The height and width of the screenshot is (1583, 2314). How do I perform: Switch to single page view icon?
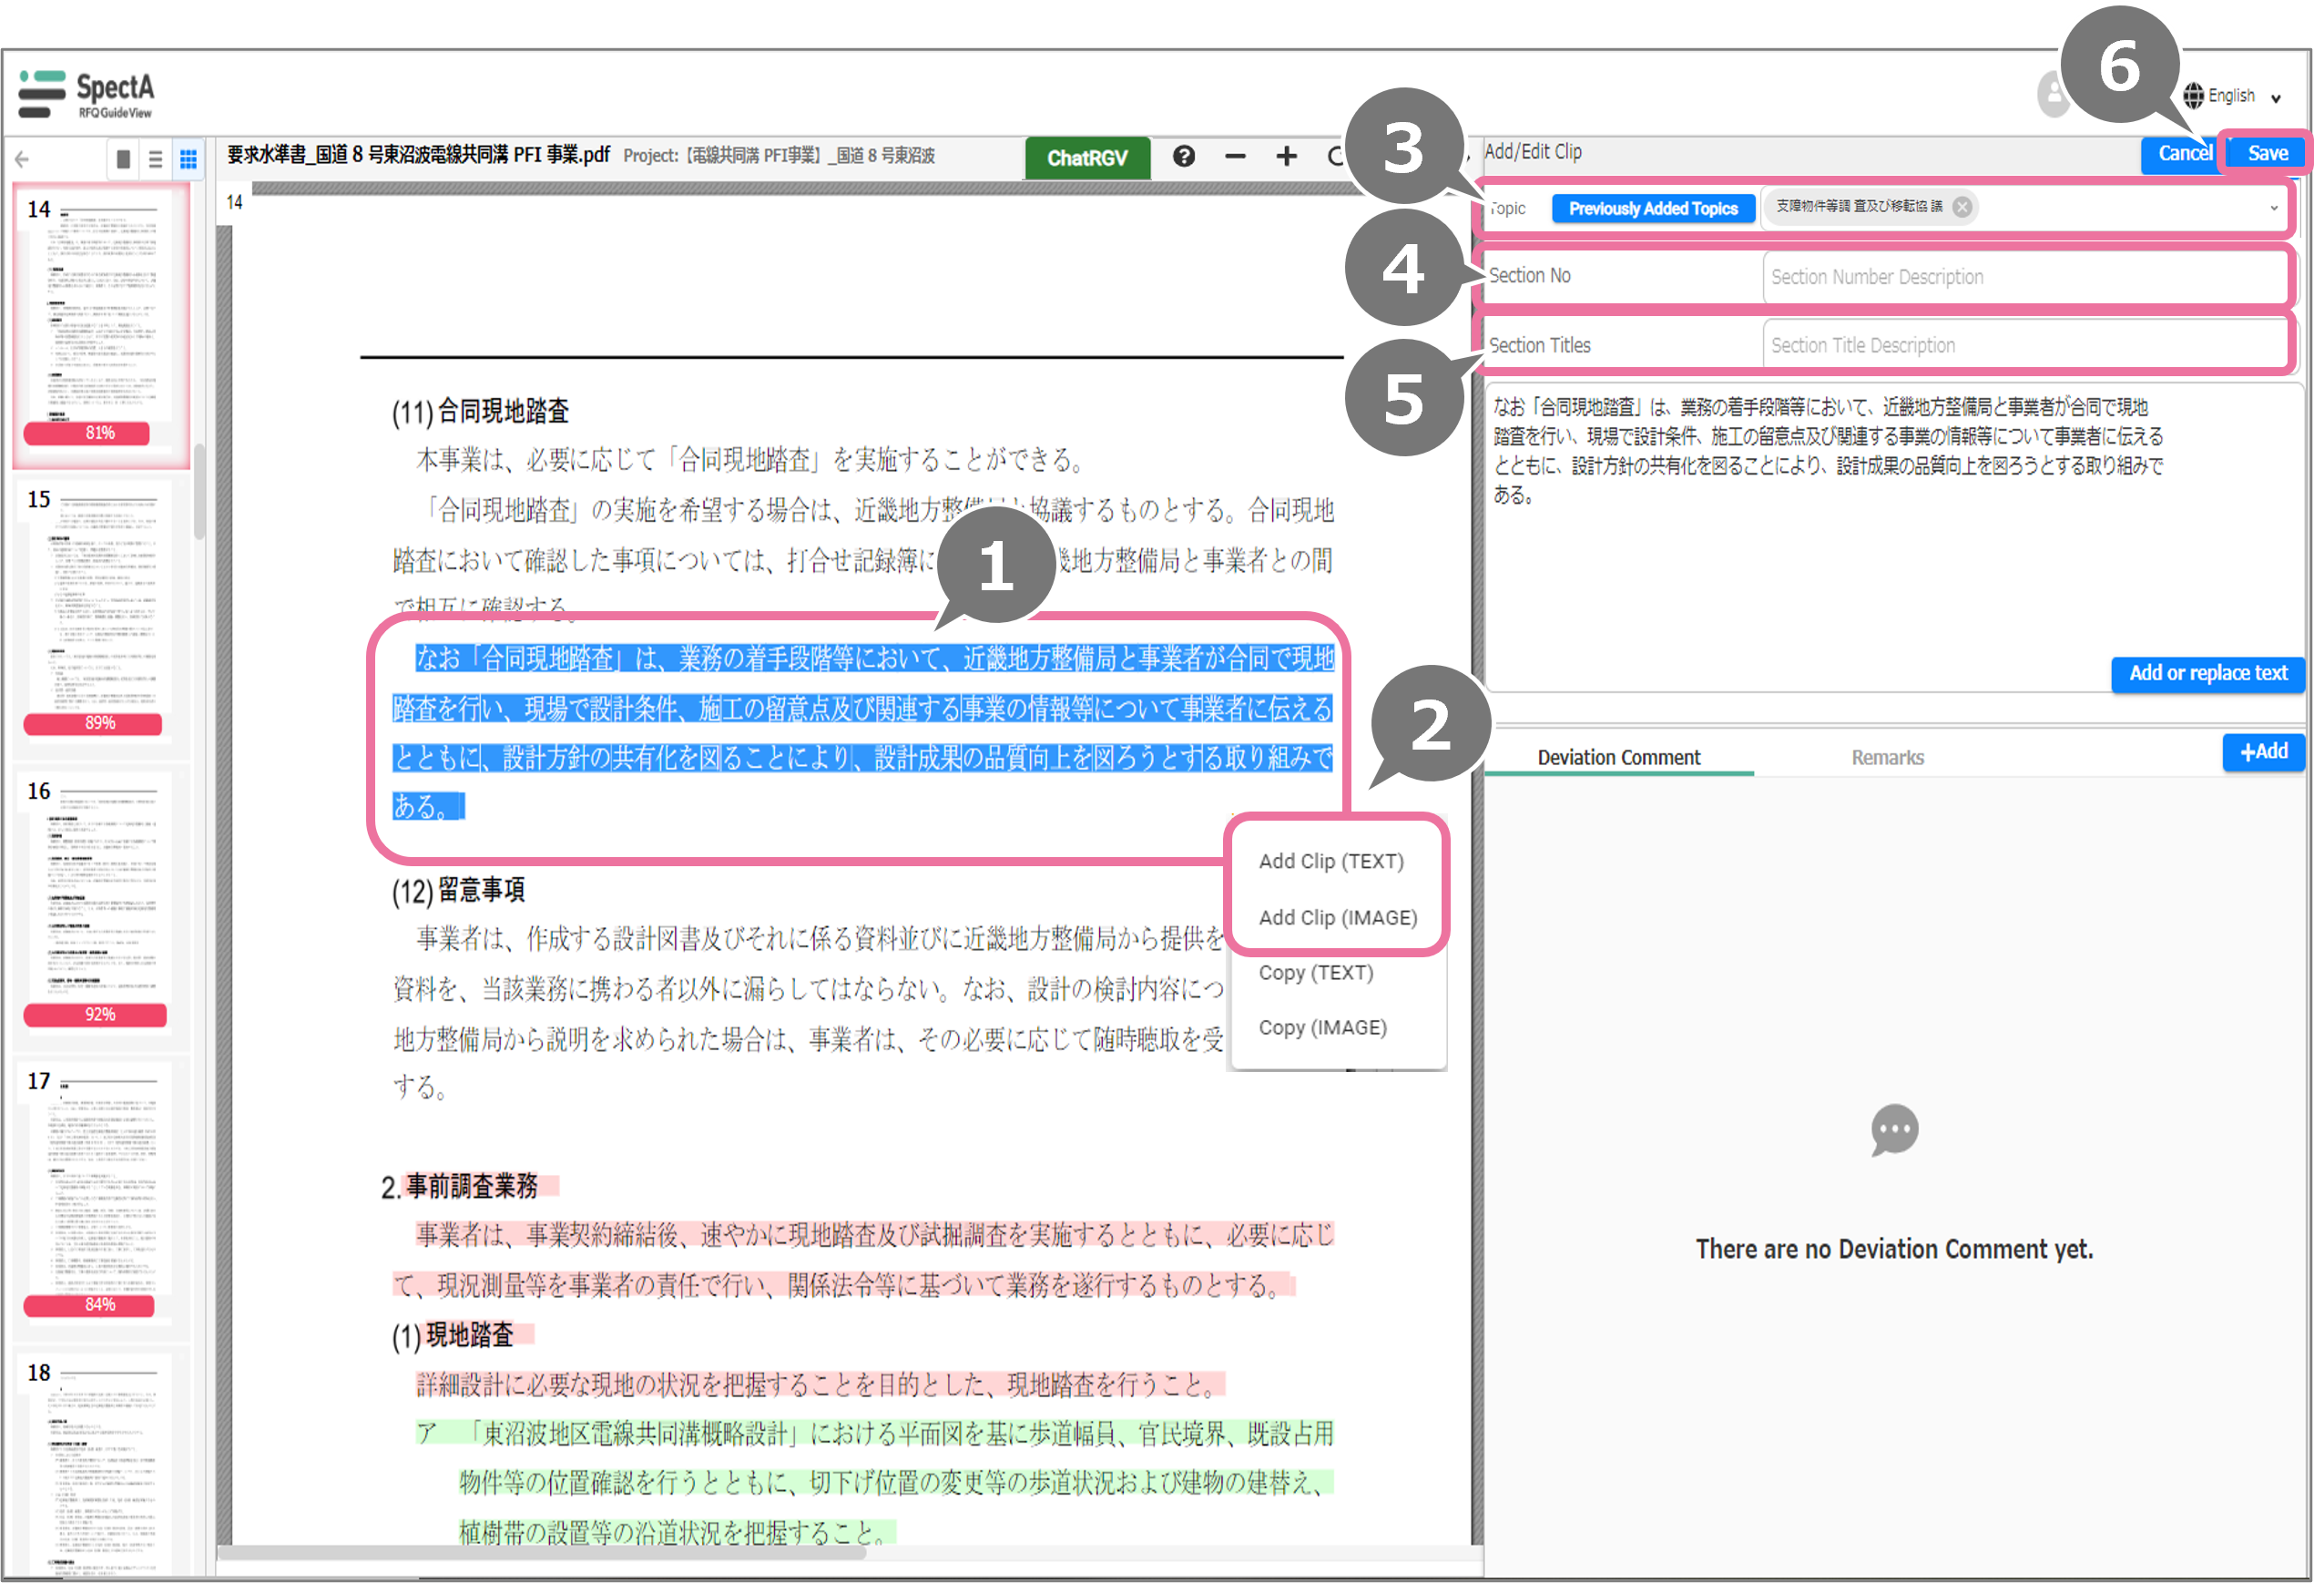coord(124,159)
